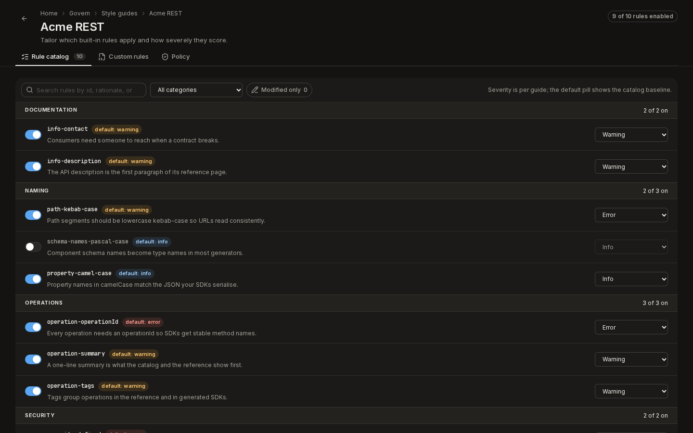693x433 pixels.
Task: Click the 'Acme REST' page heading
Action: click(72, 27)
